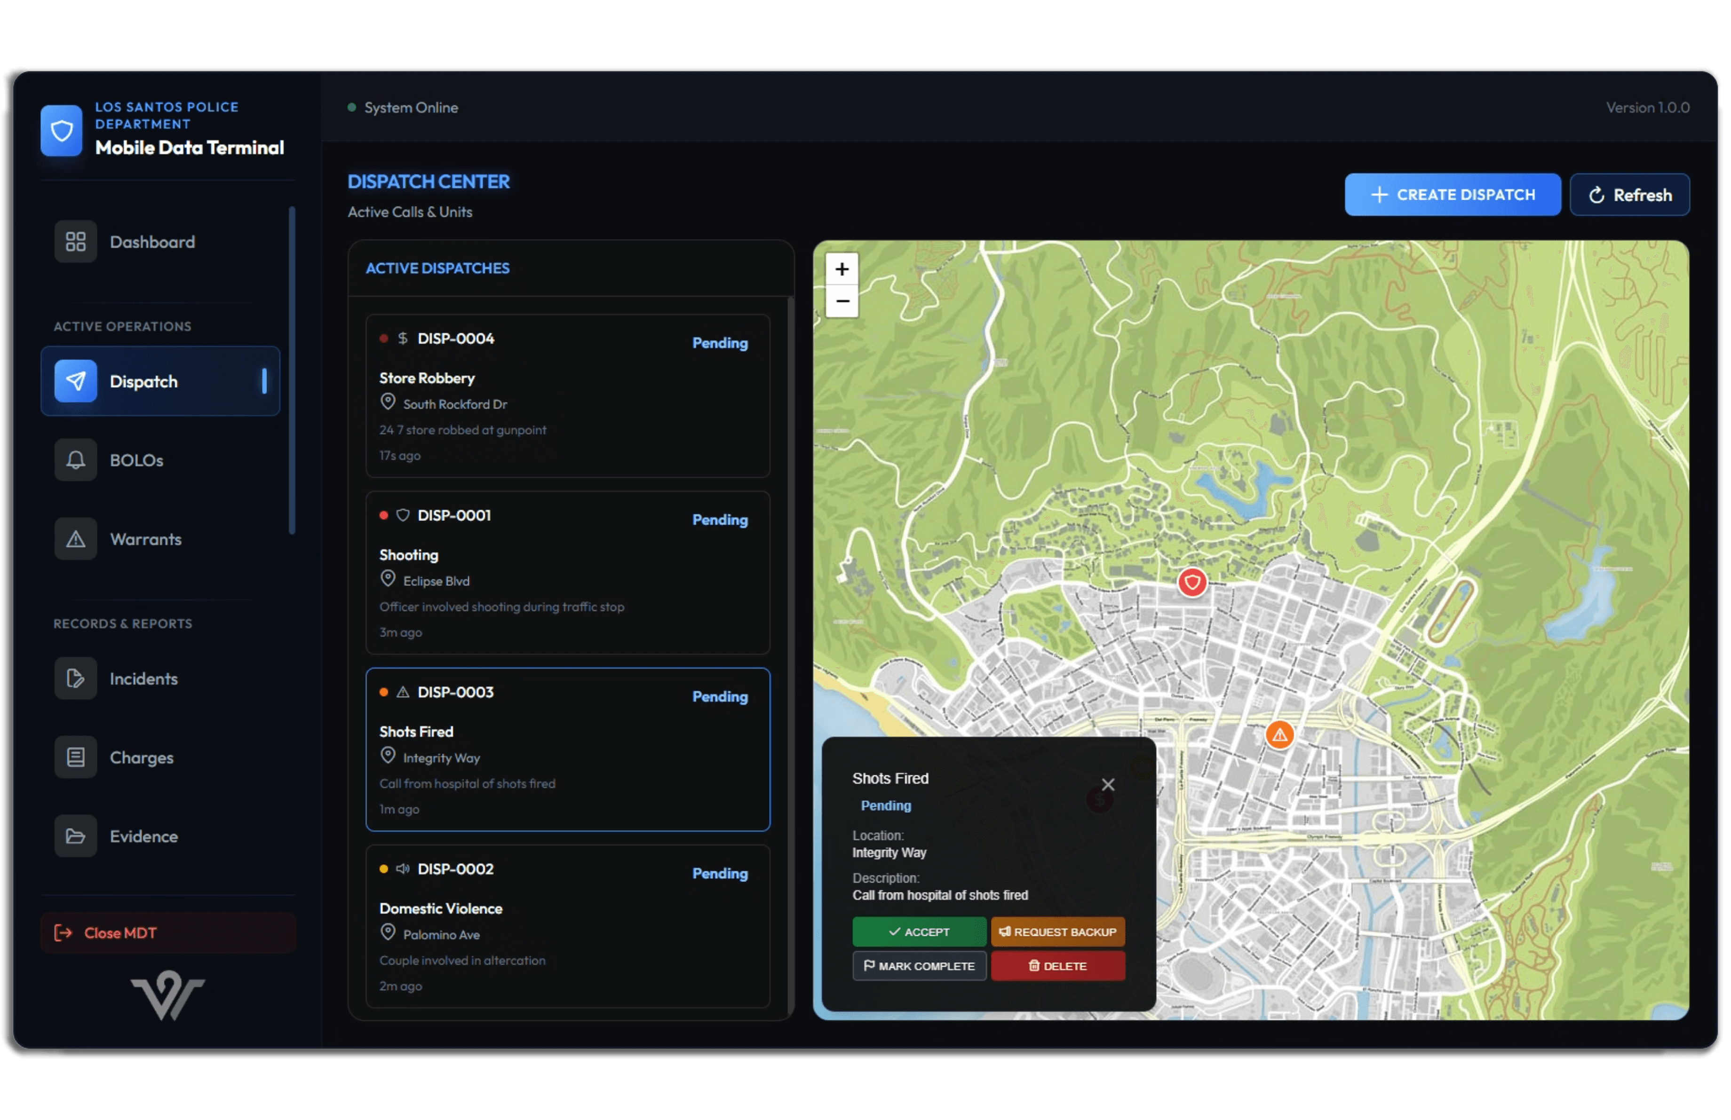Click the warning icon on DISP-0003

(x=402, y=692)
